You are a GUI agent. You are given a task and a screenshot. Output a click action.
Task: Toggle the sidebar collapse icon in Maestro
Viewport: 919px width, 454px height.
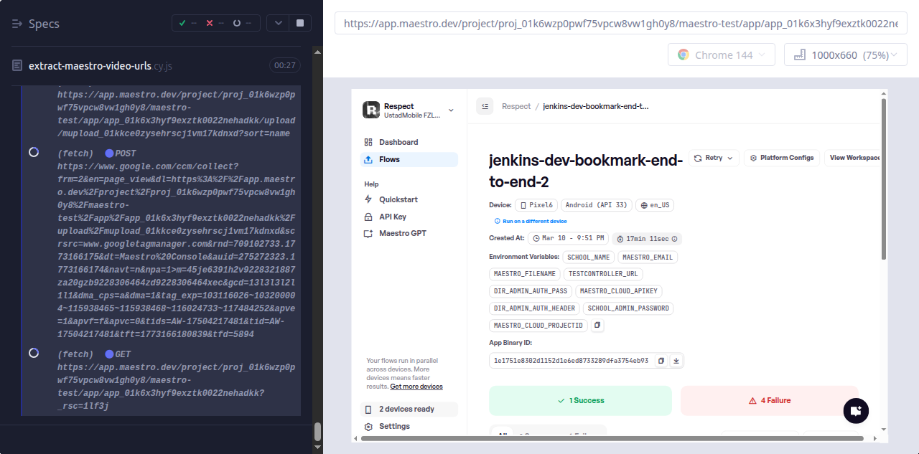pos(485,106)
